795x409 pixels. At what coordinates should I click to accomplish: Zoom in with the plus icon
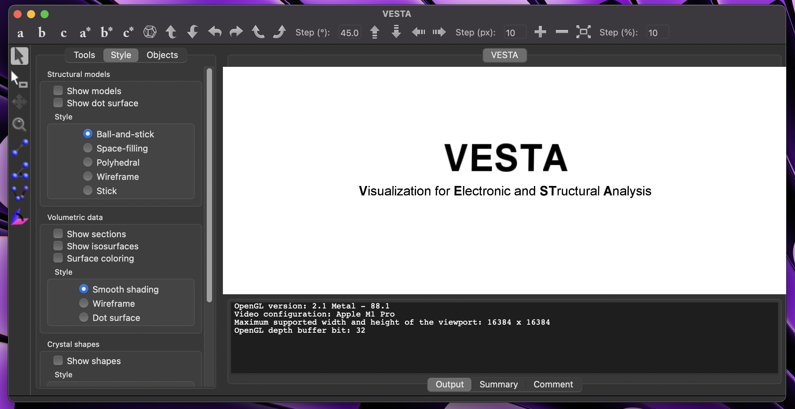coord(540,32)
